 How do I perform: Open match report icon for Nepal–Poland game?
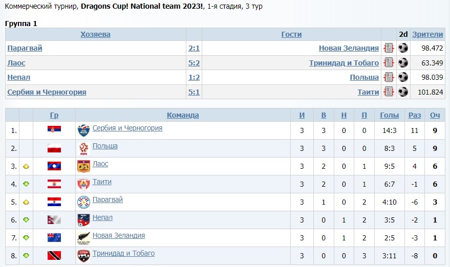389,78
